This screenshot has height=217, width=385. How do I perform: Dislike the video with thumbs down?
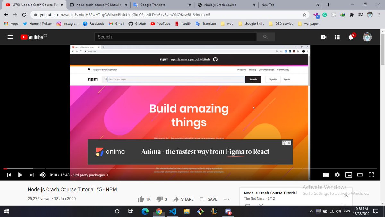tap(161, 199)
